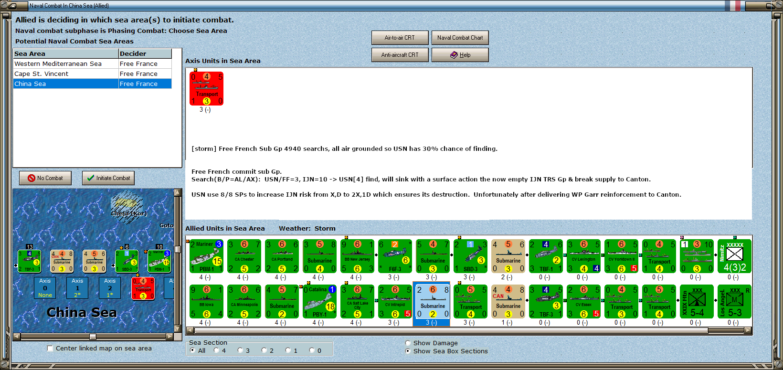Viewport: 783px width, 370px height.
Task: Open the Anti-aircraft CRT chart
Action: (400, 55)
